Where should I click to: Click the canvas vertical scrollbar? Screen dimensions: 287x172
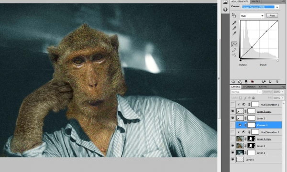pyautogui.click(x=219, y=79)
